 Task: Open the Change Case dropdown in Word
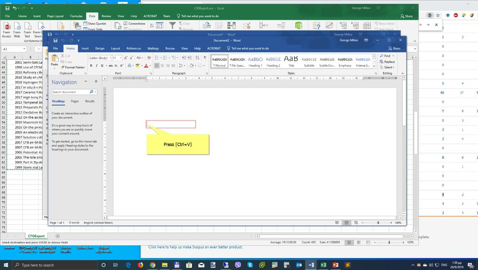139,57
